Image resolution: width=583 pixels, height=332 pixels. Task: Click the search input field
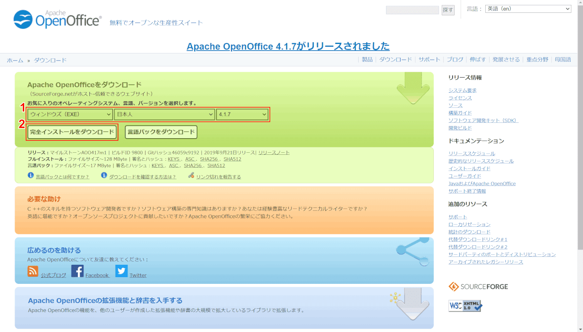pyautogui.click(x=412, y=10)
